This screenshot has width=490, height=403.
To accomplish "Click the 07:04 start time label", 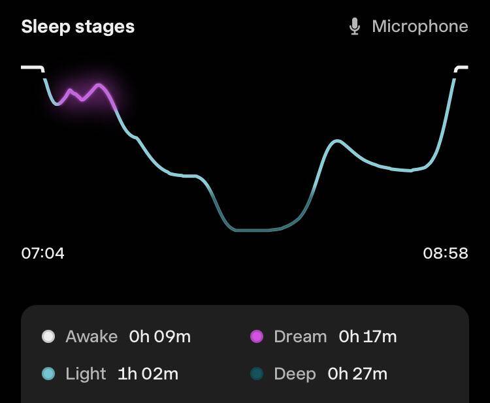I will 43,253.
